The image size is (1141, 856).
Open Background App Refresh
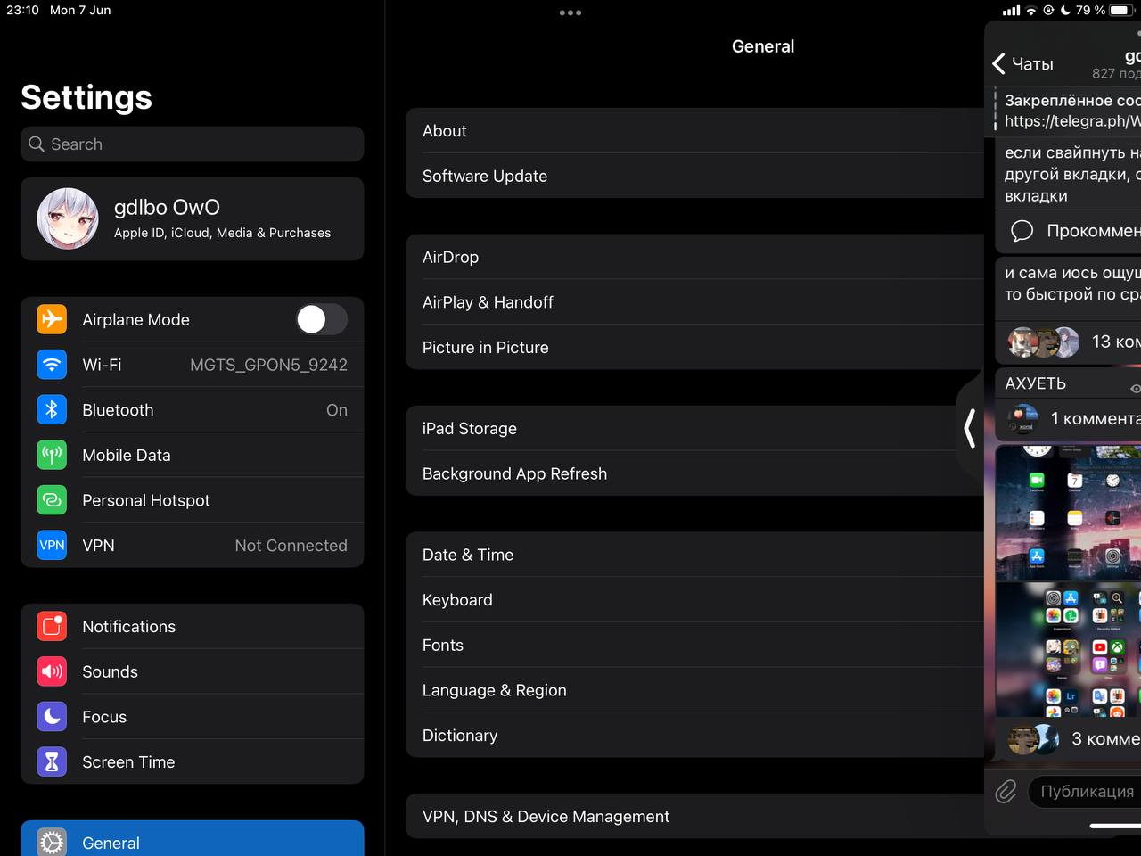pos(695,473)
